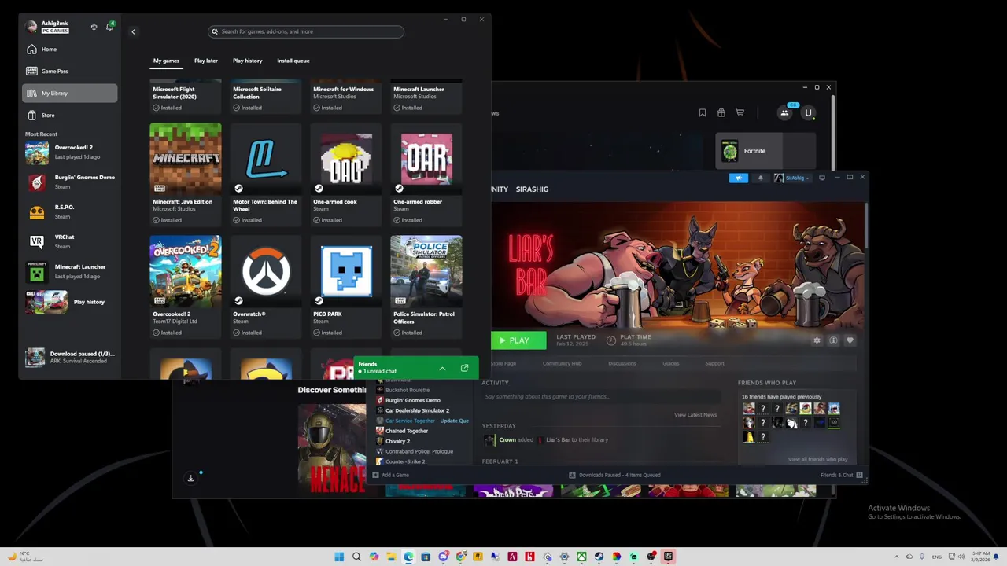
Task: Open Steam Community Hub link
Action: pyautogui.click(x=562, y=363)
